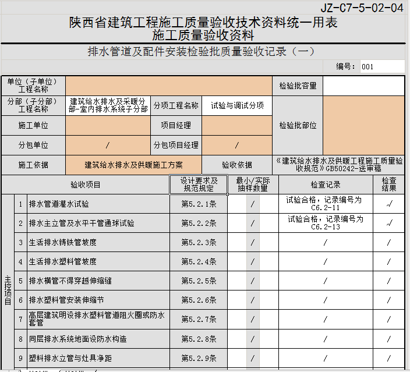Select the 第5.2.4条 cell
This screenshot has width=410, height=372.
pos(199,261)
